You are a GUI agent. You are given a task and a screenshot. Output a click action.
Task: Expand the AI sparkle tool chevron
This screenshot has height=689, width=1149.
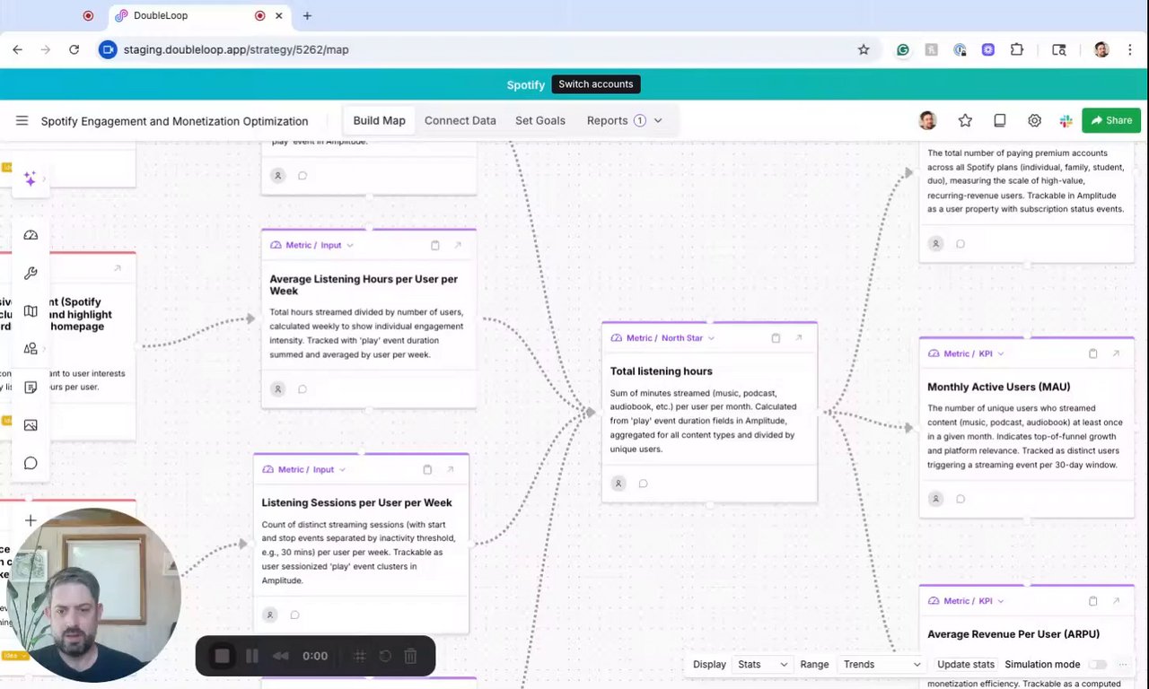[x=44, y=179]
